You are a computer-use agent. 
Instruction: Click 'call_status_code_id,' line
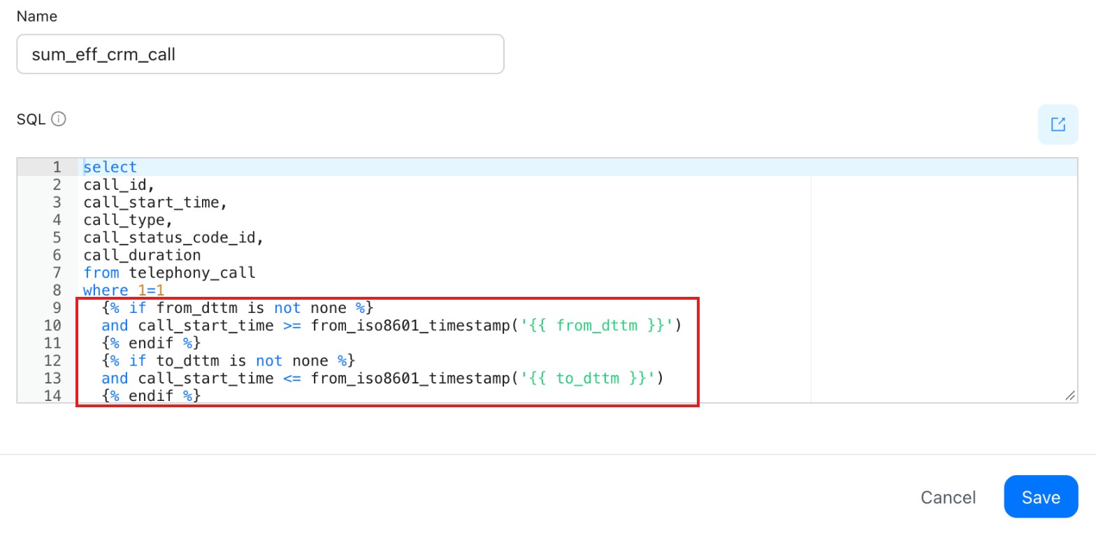pyautogui.click(x=174, y=238)
